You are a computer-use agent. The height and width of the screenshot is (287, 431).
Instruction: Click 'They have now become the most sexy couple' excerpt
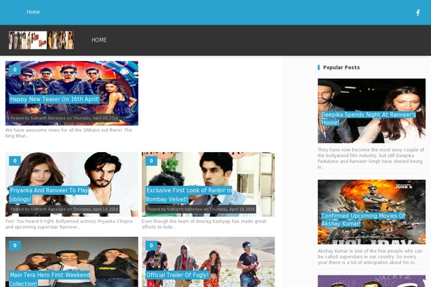[x=371, y=158]
